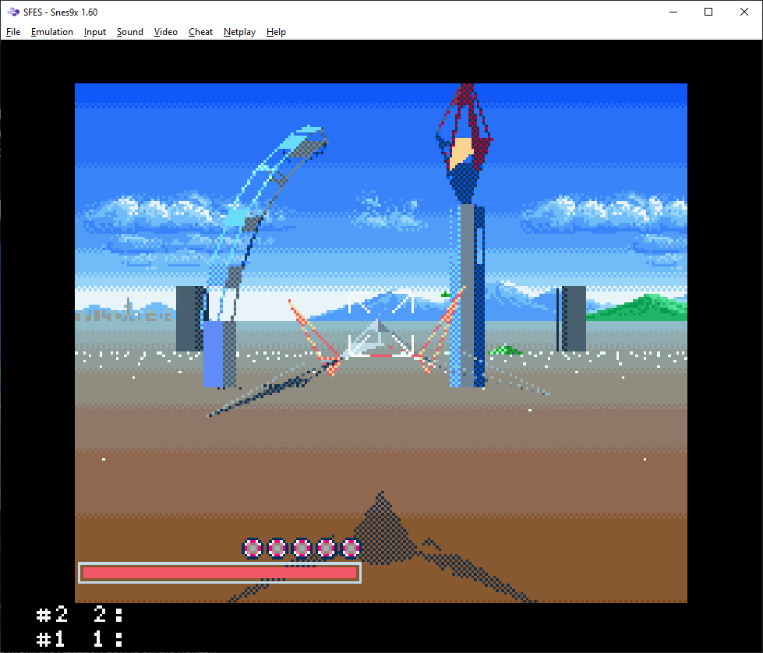Click the Snes9x app icon in title bar

tap(13, 12)
